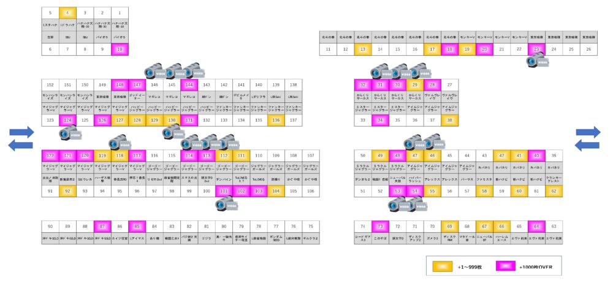Image resolution: width=613 pixels, height=286 pixels.
Task: Select the camera icon beneath cell 124
Action: point(70,133)
